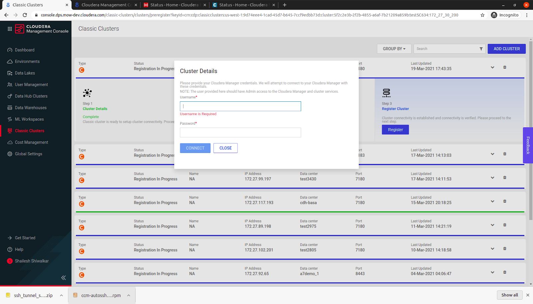Viewport: 533px width, 304px height.
Task: Click the CONNECT button in Cluster Details
Action: click(x=195, y=148)
